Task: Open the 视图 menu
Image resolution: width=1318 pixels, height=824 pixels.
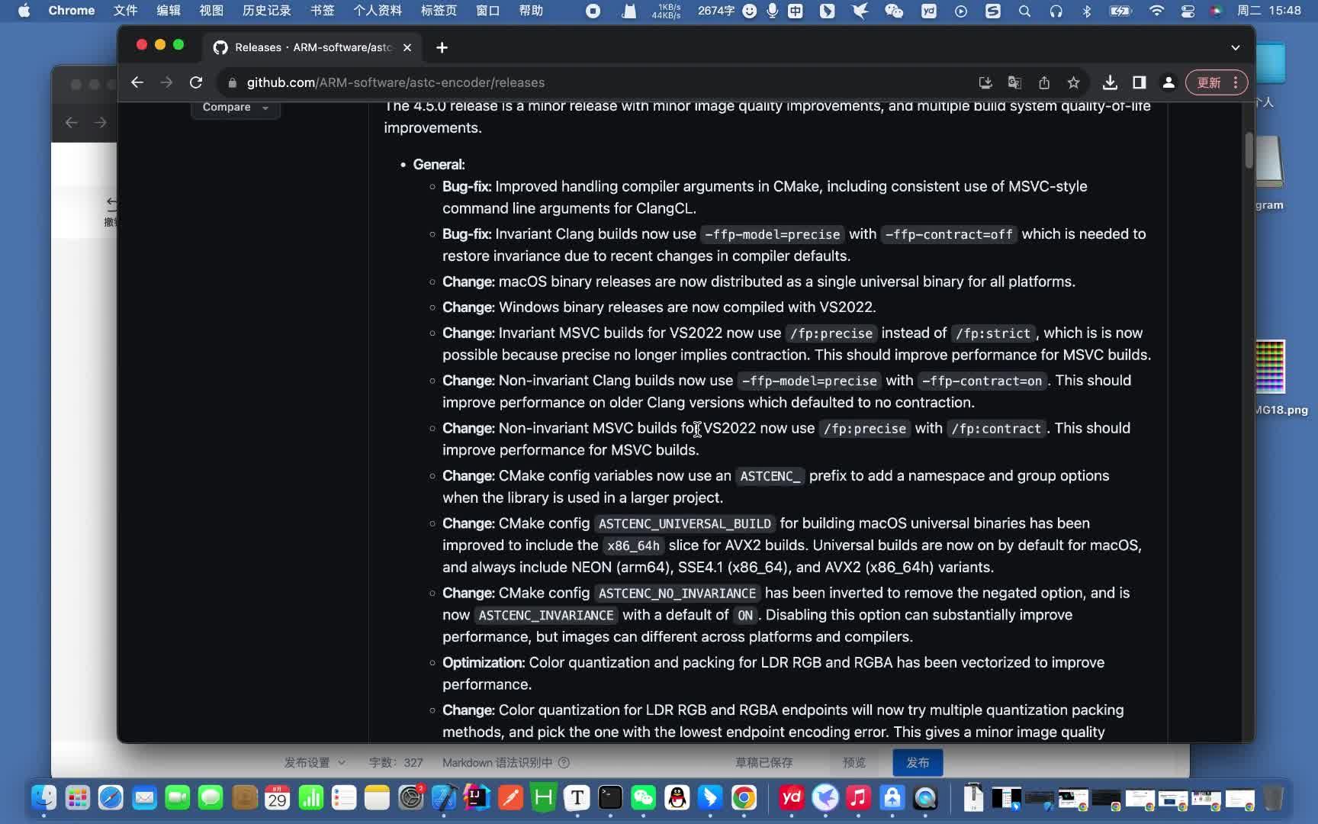Action: [211, 11]
